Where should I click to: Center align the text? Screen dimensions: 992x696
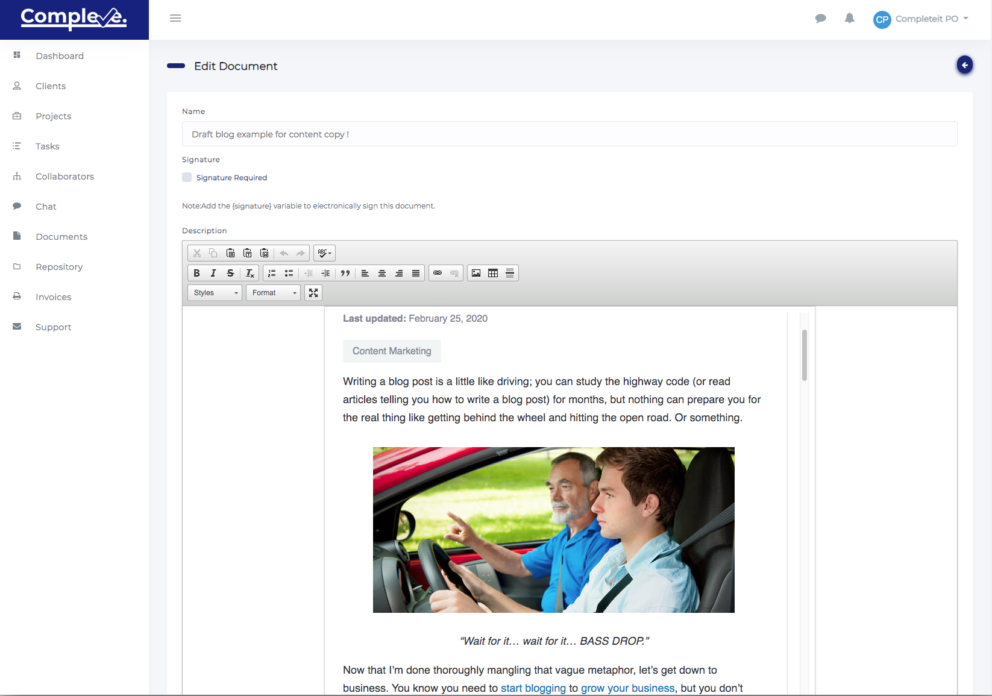382,273
